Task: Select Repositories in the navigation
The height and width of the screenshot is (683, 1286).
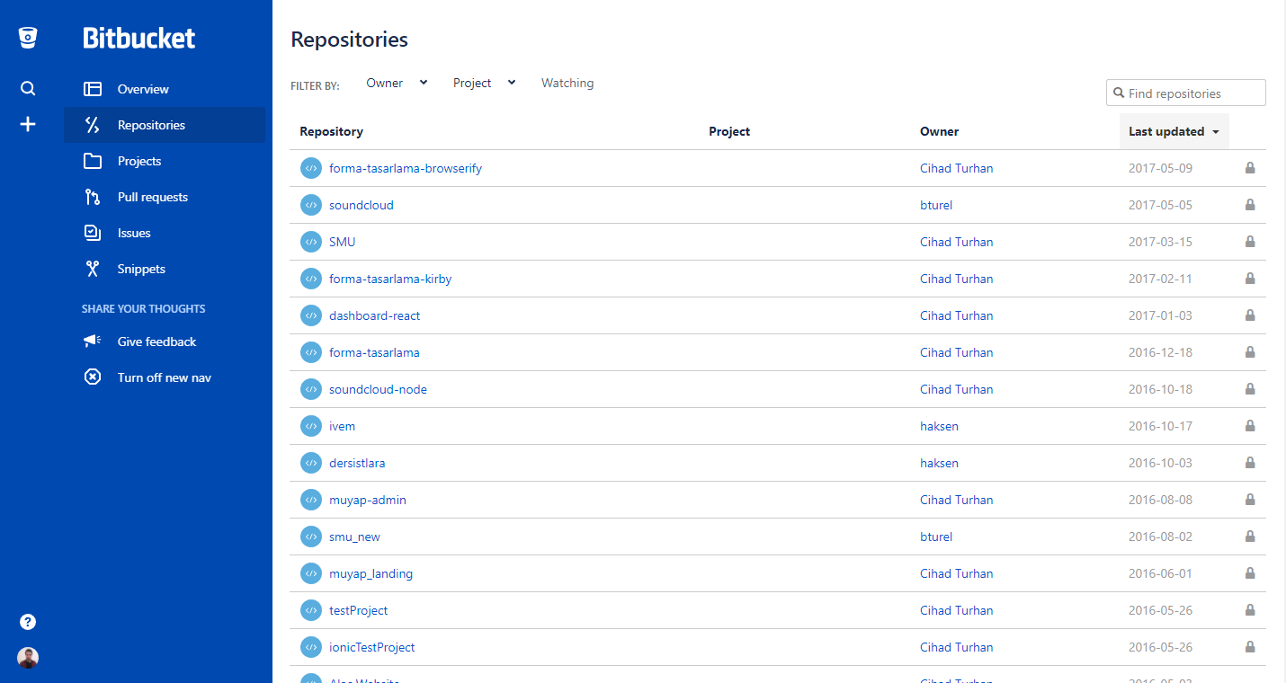Action: [165, 125]
